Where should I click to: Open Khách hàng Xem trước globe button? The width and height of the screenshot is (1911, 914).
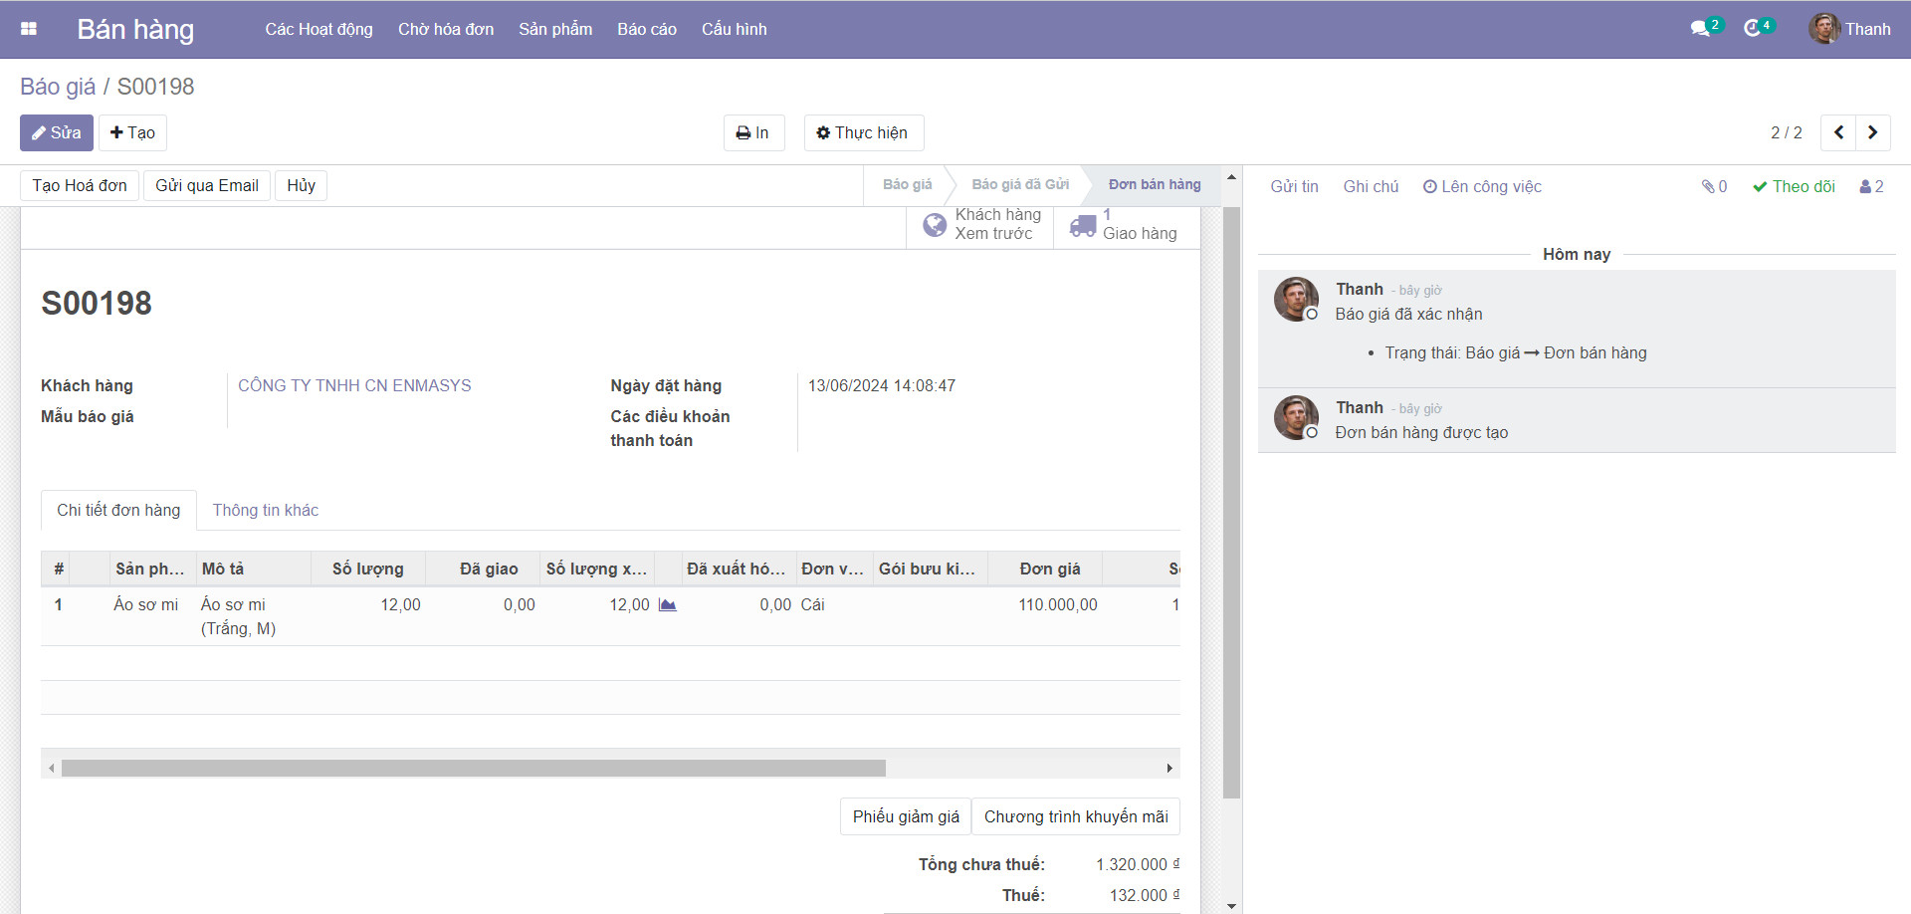tap(980, 225)
